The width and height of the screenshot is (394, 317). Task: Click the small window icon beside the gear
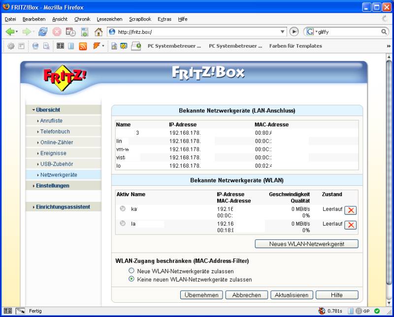point(22,46)
